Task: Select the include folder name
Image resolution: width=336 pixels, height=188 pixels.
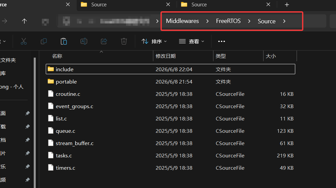Action: [x=64, y=69]
